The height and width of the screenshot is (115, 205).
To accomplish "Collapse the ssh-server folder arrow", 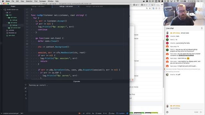I will pos(7,23).
